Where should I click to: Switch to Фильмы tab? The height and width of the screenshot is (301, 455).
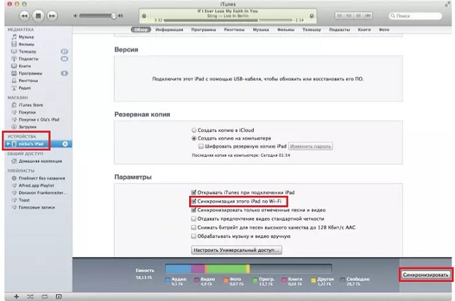pyautogui.click(x=286, y=30)
